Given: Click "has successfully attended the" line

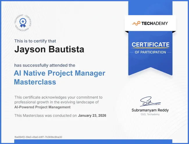Looking at the screenshot, I should [x=45, y=65].
